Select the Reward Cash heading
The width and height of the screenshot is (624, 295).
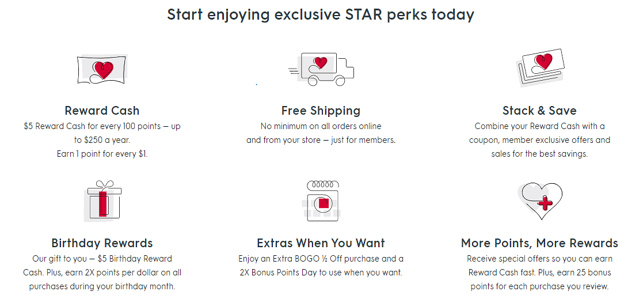[102, 110]
